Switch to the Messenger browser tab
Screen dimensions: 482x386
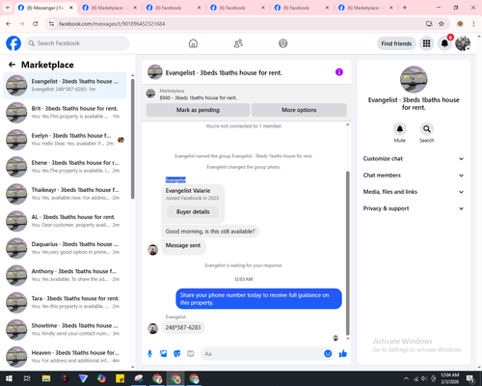46,8
